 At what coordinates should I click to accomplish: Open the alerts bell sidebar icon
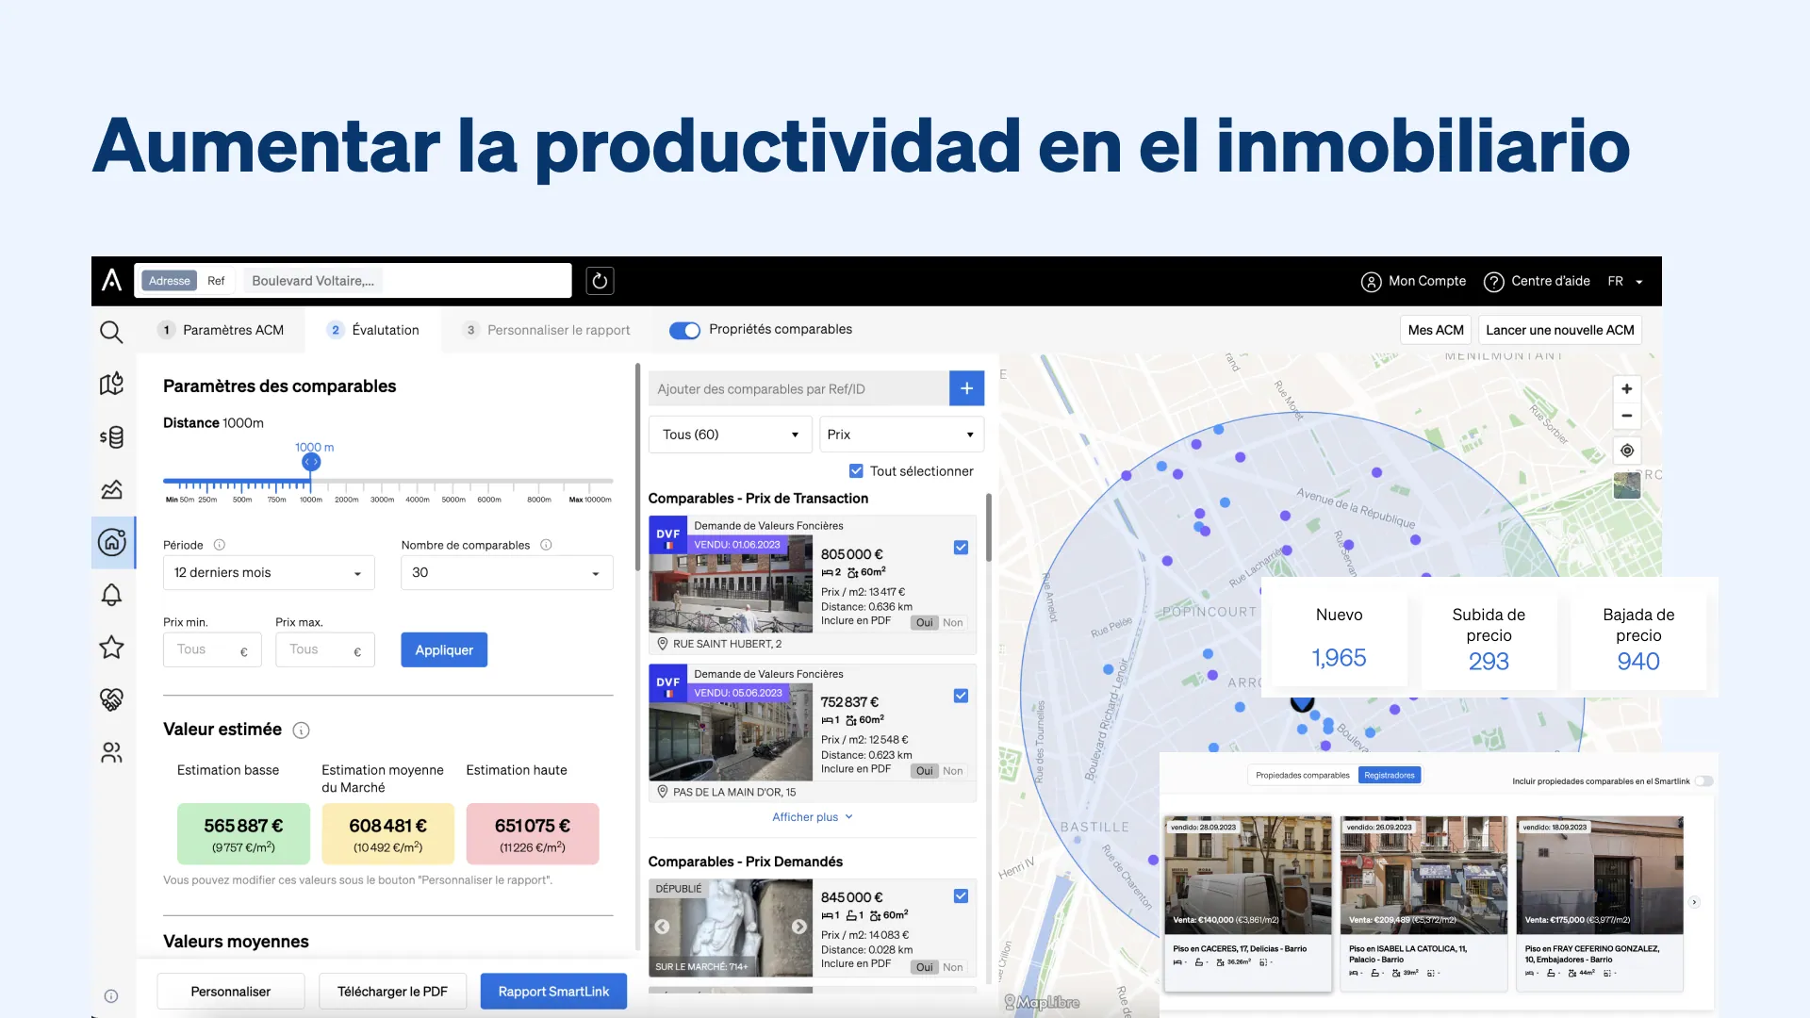pos(111,595)
